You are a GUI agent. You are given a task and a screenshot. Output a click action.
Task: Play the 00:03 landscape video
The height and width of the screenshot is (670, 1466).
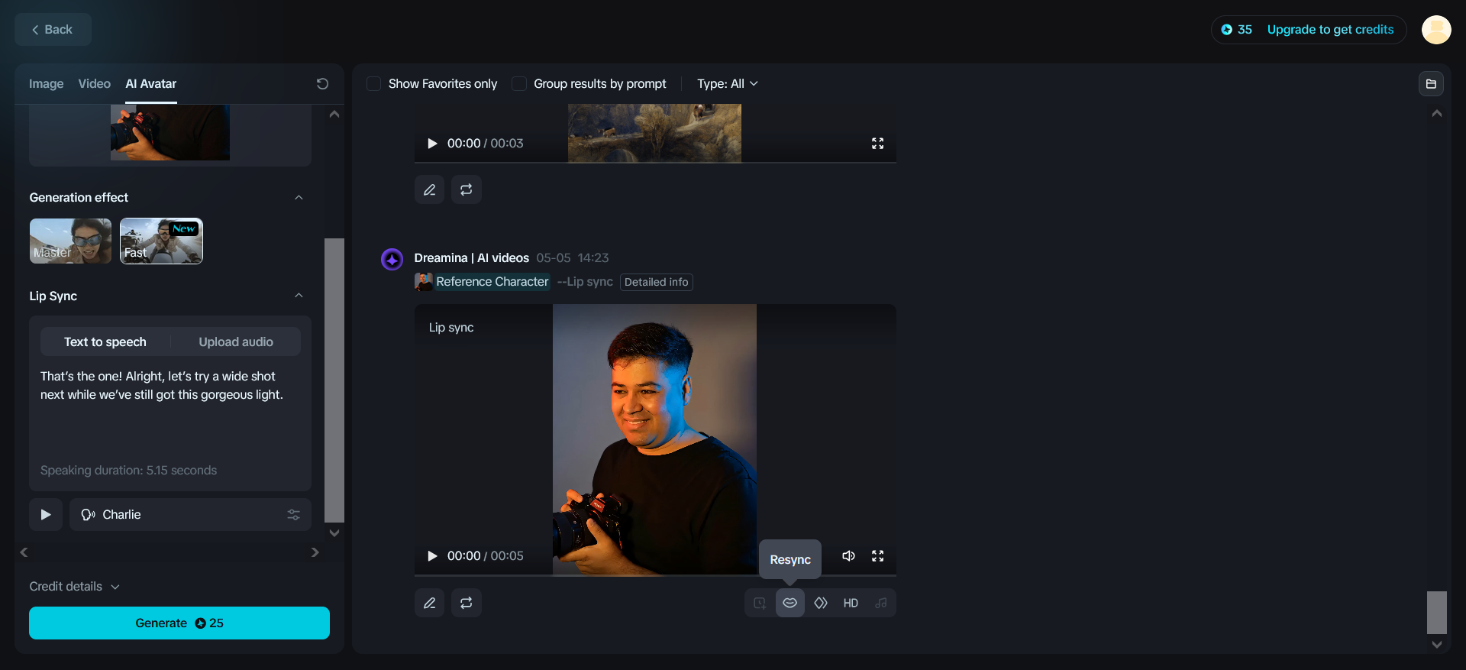pos(432,144)
